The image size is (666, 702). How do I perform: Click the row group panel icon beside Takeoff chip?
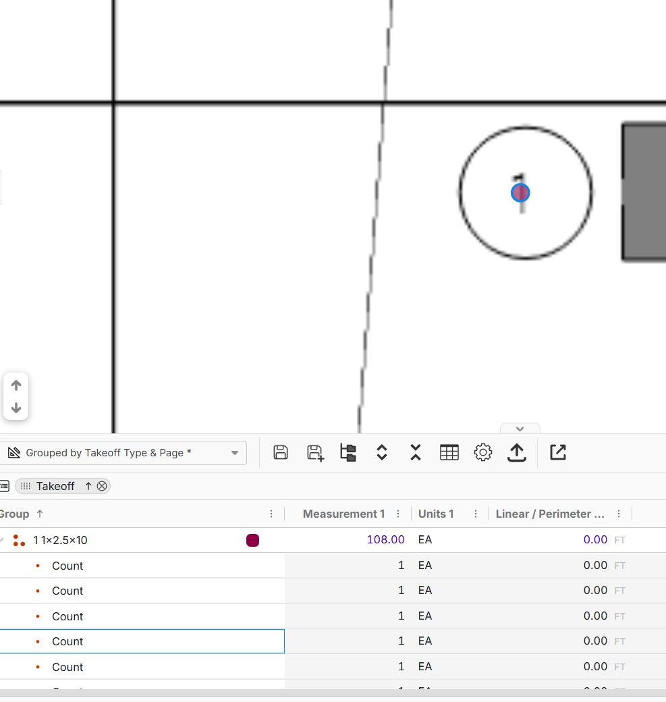pos(5,486)
